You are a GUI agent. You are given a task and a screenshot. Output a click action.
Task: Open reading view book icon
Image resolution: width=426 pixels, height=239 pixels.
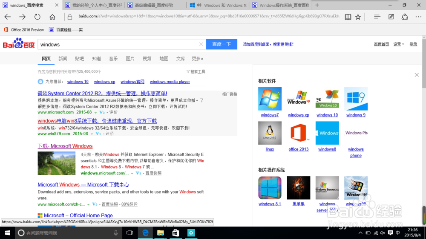[348, 17]
